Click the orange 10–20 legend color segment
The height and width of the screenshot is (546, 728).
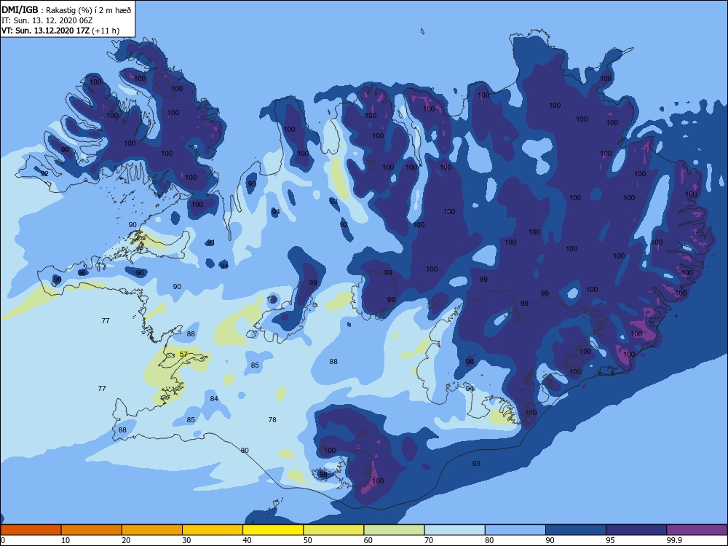[x=92, y=530]
